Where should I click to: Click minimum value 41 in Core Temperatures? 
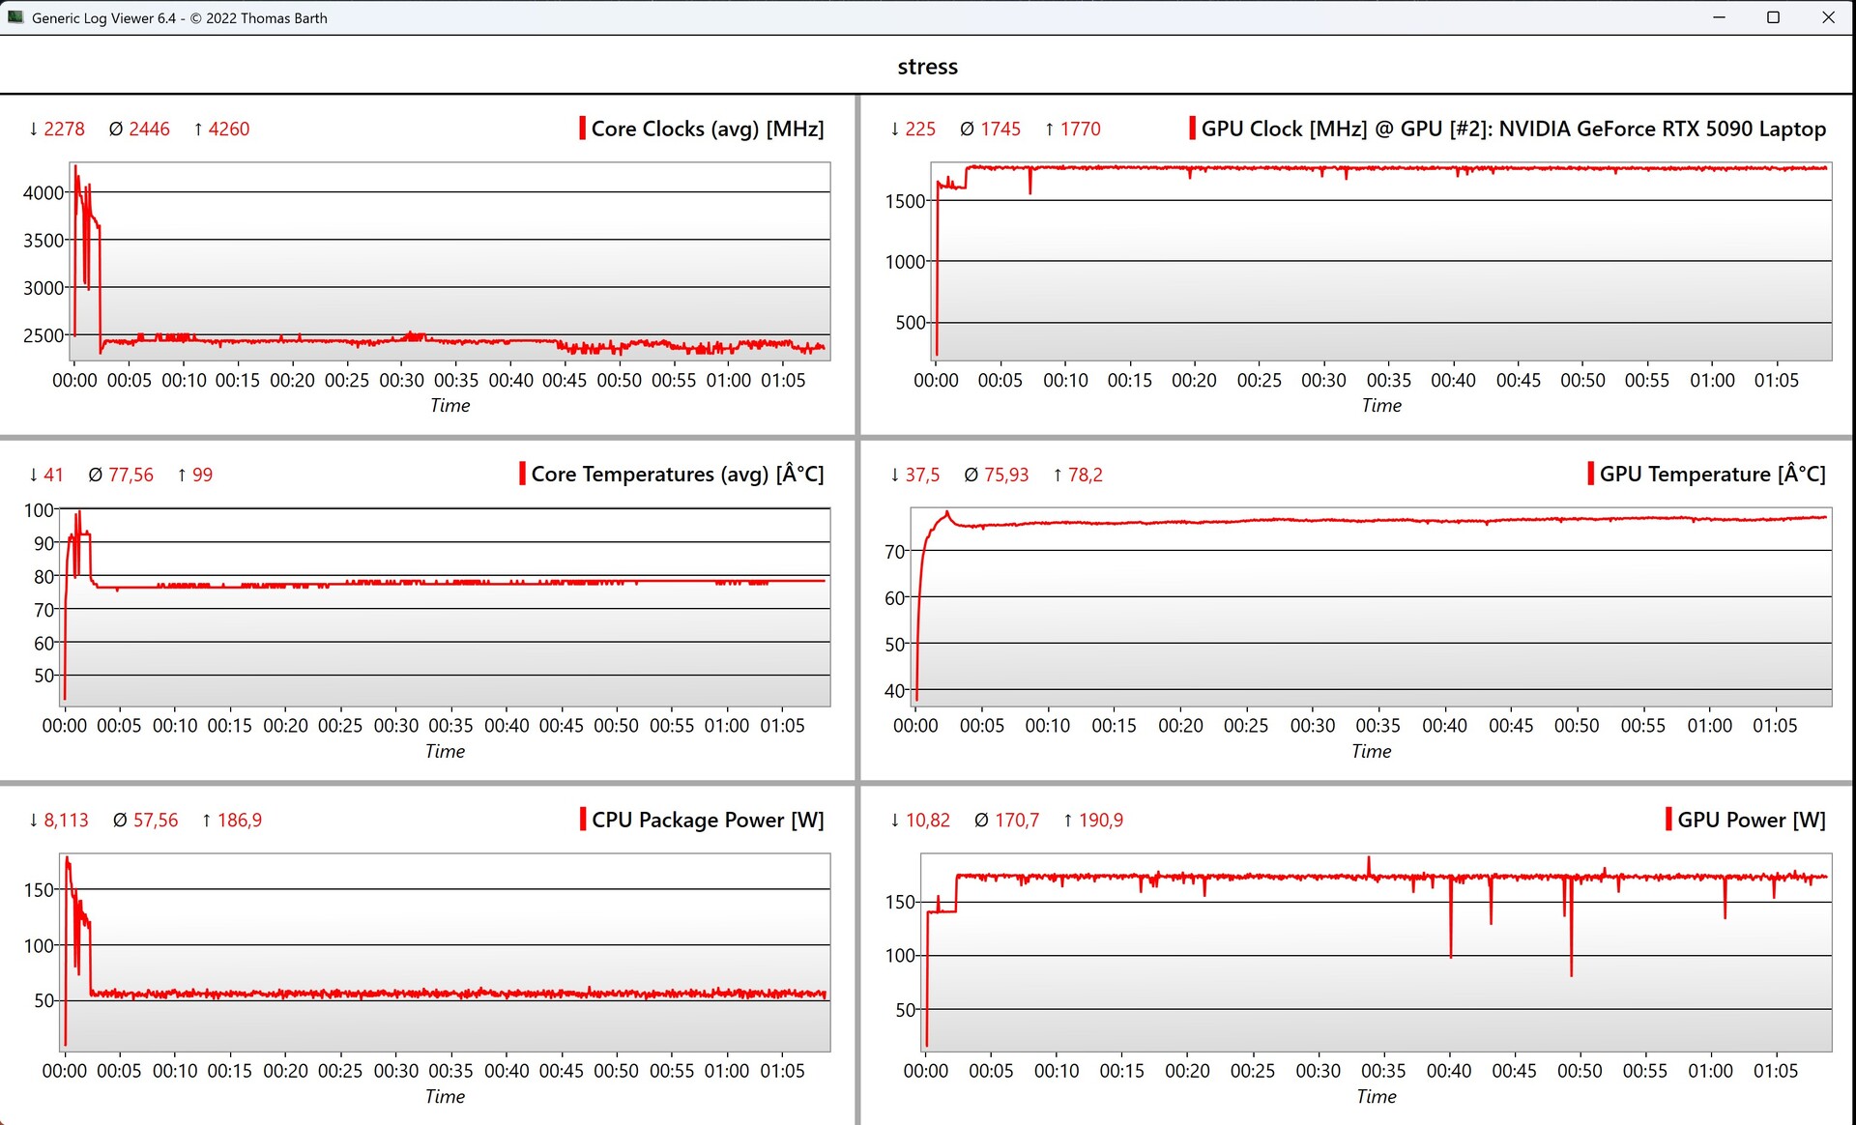53,475
